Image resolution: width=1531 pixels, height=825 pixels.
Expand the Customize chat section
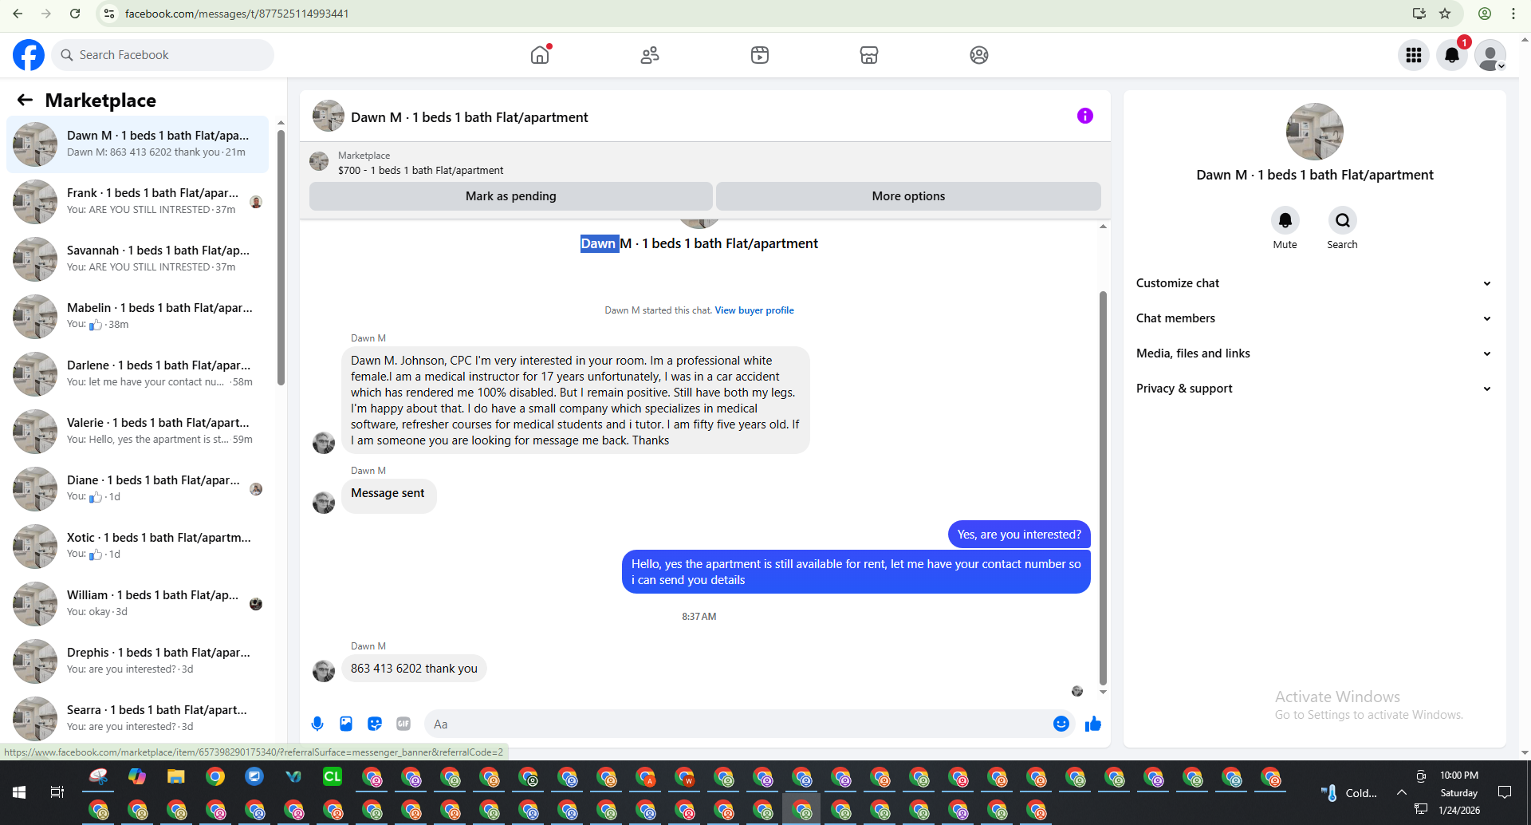point(1314,283)
